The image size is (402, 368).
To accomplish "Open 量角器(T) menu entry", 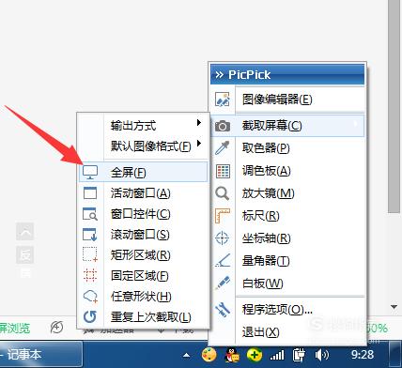I will [287, 260].
